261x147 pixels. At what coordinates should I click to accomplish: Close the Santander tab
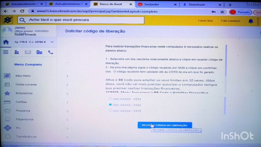[175, 5]
